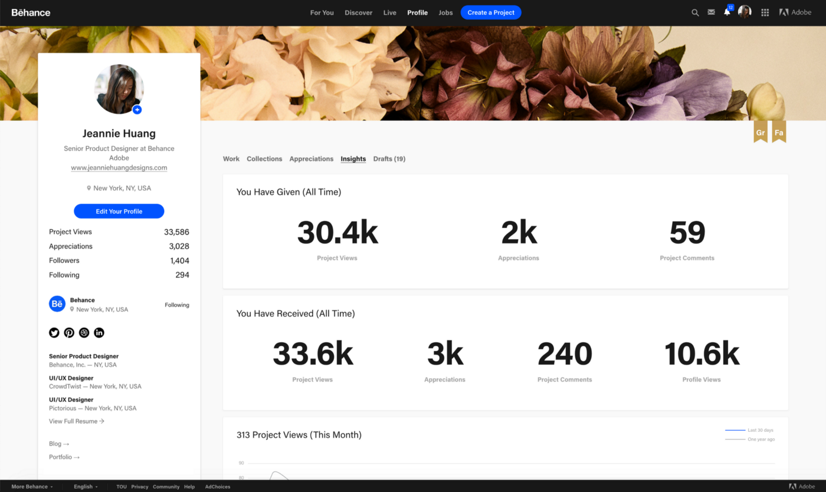Click the search magnifier icon

click(x=695, y=12)
